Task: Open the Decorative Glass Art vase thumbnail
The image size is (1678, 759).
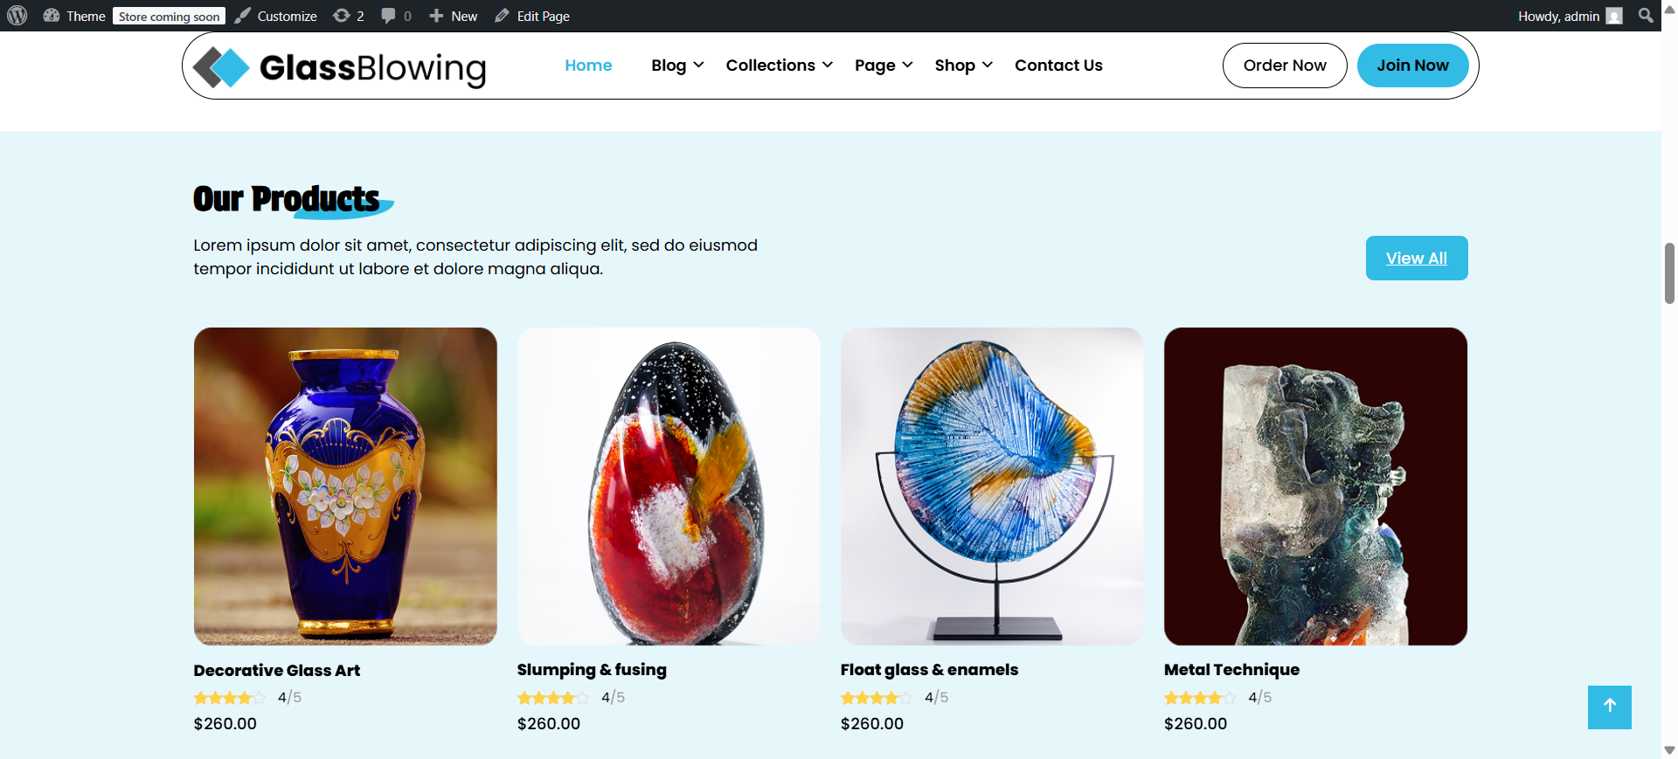Action: coord(345,486)
